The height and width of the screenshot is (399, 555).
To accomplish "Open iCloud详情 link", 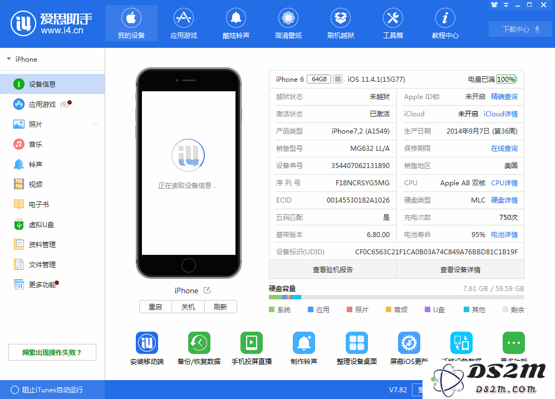I will tap(500, 114).
